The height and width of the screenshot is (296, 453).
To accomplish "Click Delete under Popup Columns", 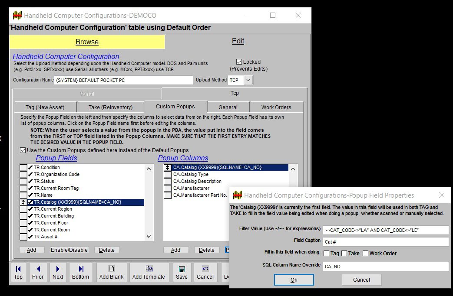I will pyautogui.click(x=207, y=250).
